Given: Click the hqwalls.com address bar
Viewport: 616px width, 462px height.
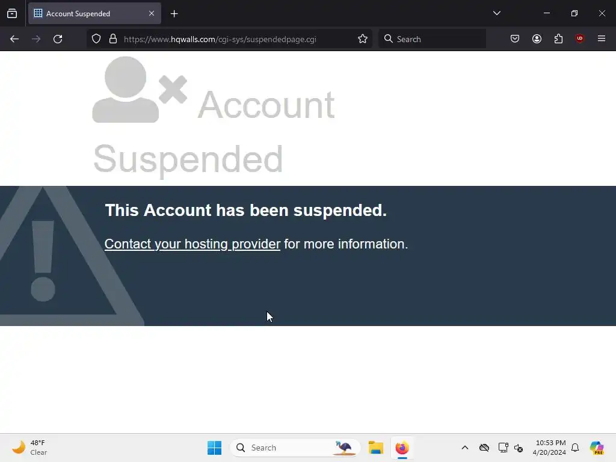Looking at the screenshot, I should (220, 39).
